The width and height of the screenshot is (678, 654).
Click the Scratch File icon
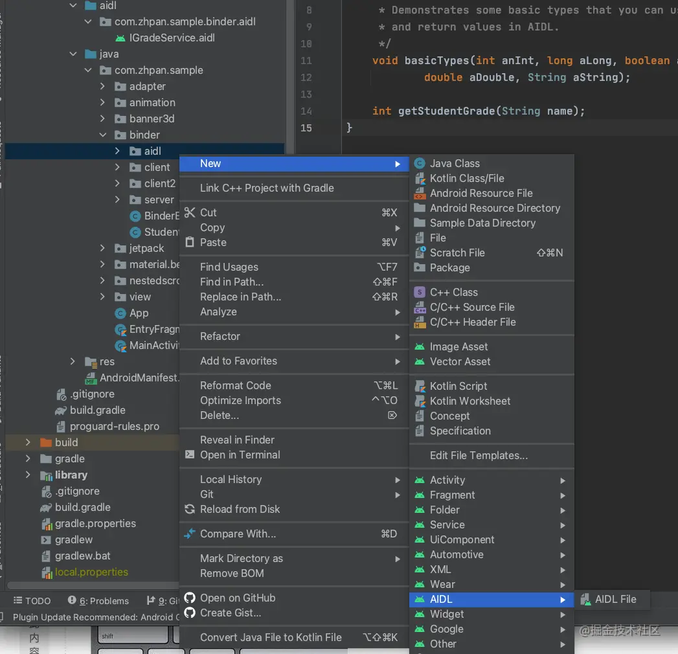(x=420, y=253)
